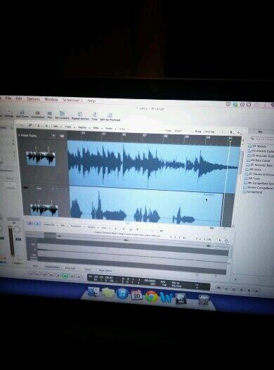274x370 pixels.
Task: Open the Options menu
Action: tap(33, 99)
